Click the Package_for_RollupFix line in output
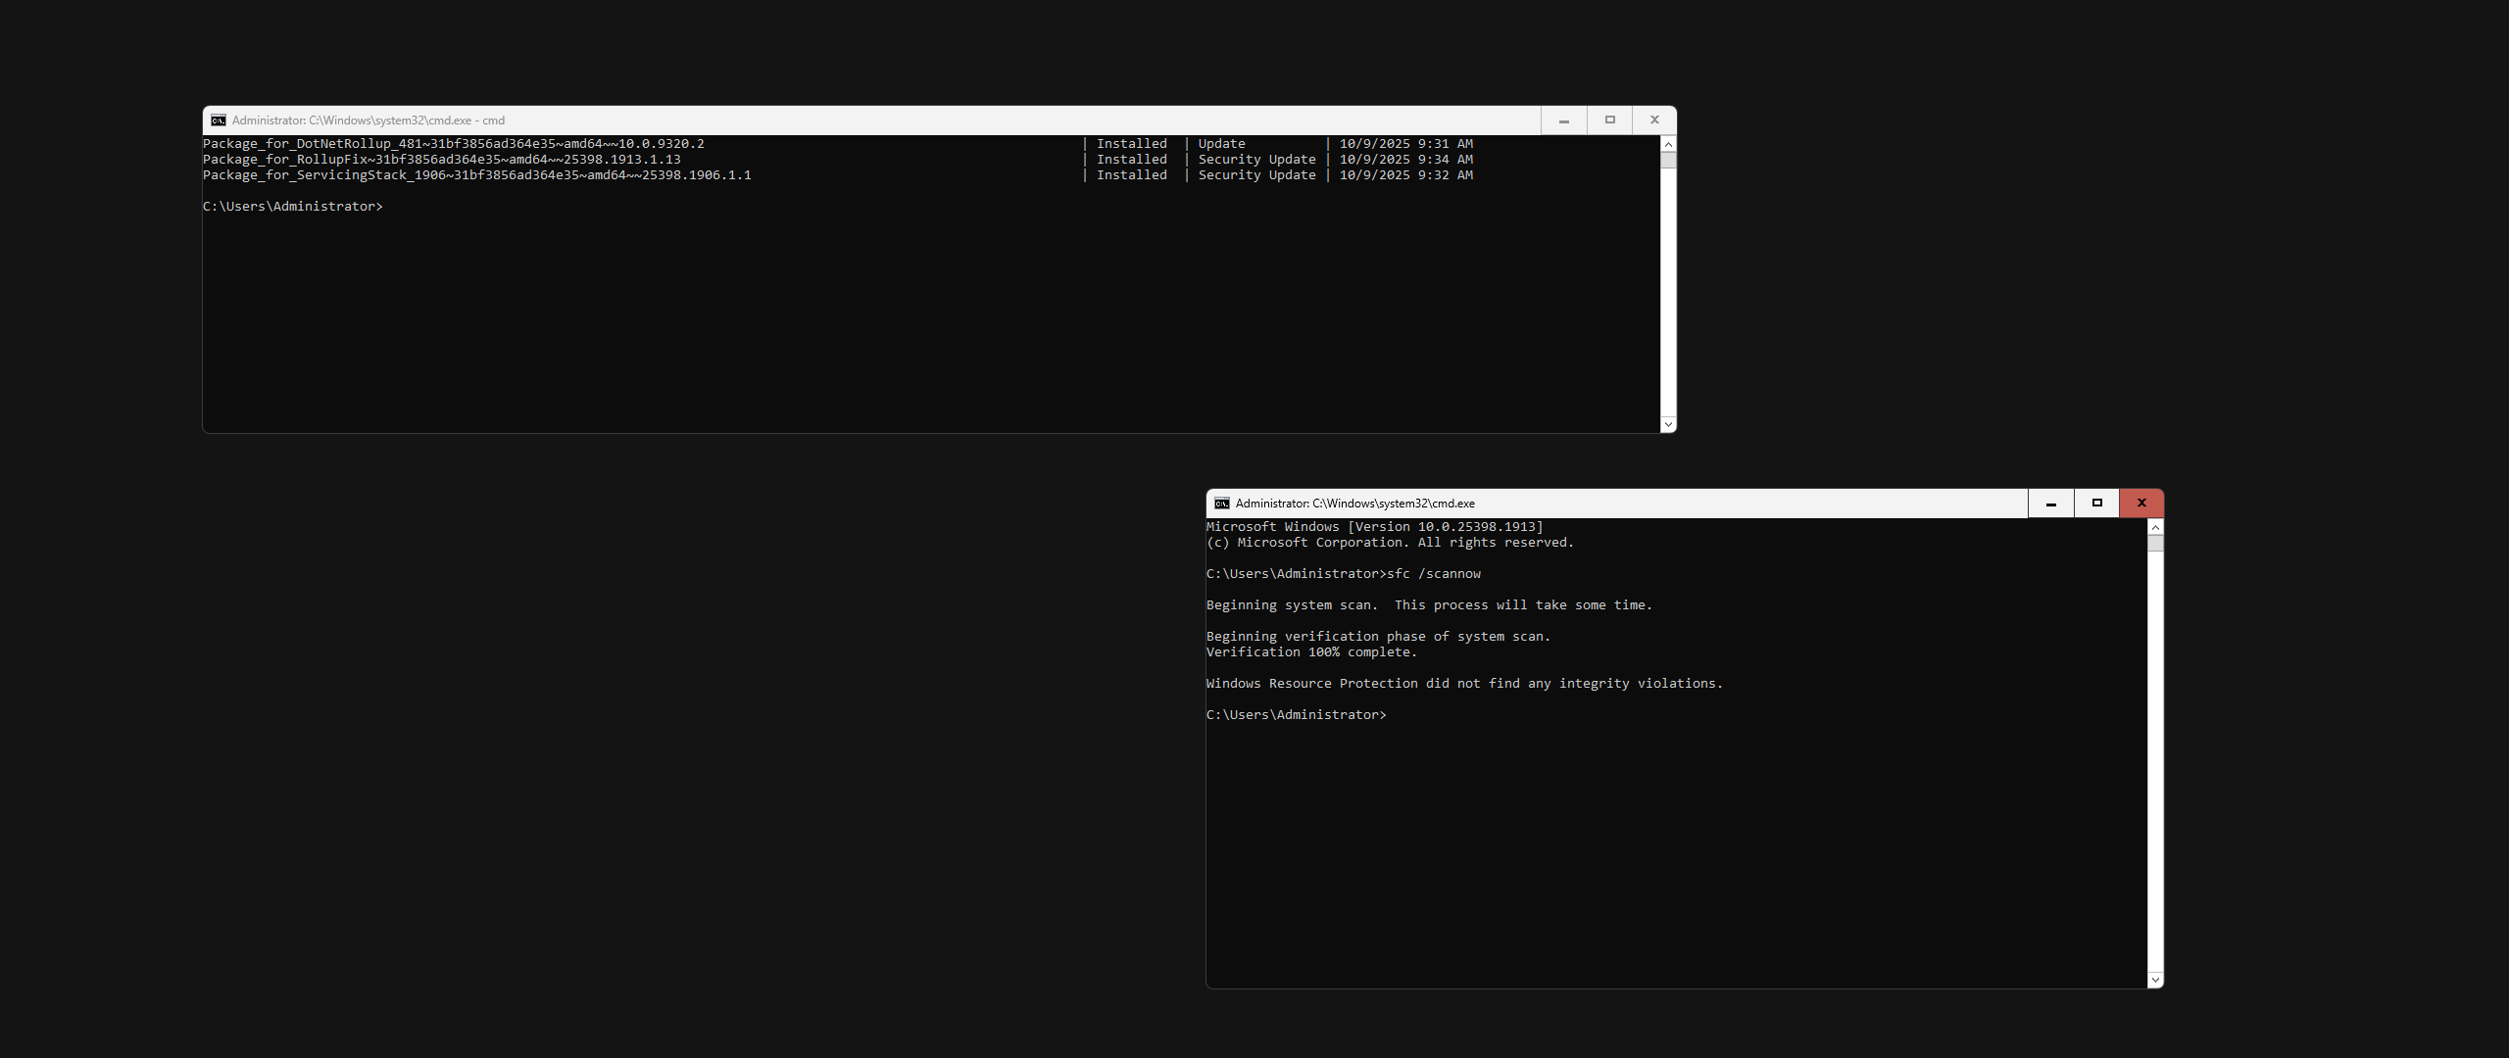2509x1058 pixels. pyautogui.click(x=442, y=160)
